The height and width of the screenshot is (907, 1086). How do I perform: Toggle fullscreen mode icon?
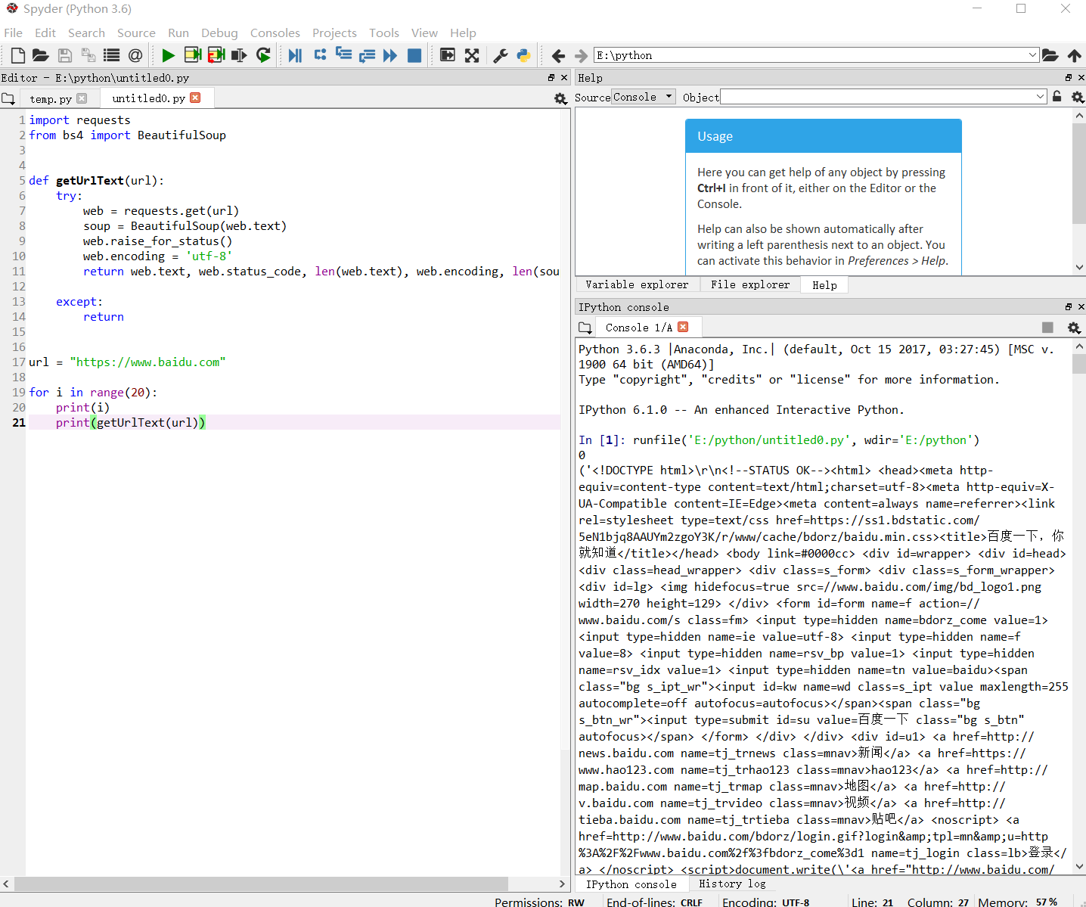click(472, 55)
